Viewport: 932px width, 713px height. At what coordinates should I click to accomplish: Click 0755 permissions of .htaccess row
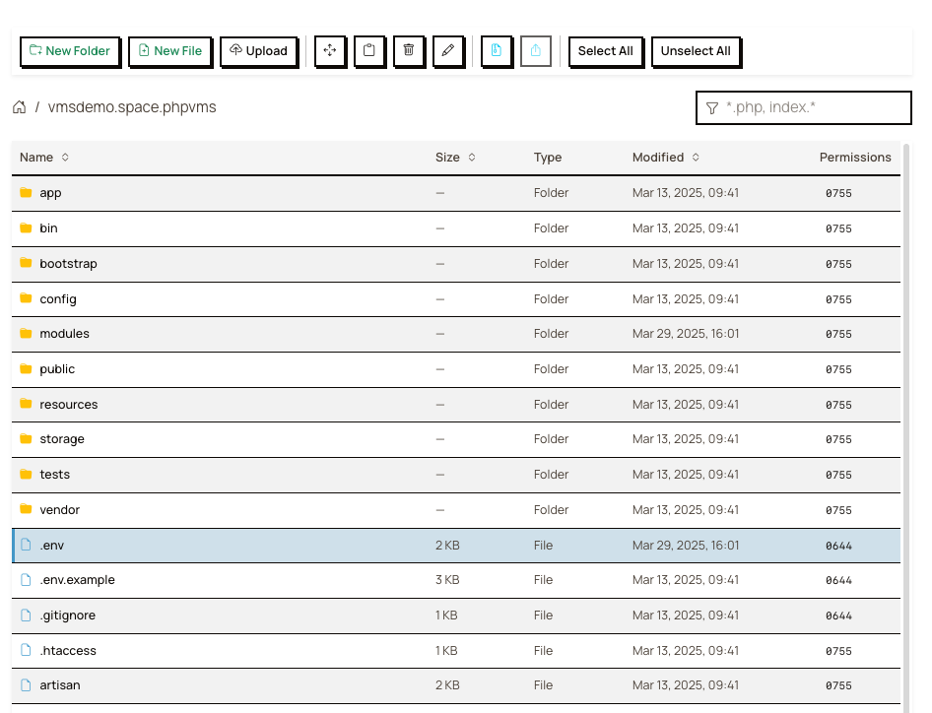pyautogui.click(x=838, y=651)
